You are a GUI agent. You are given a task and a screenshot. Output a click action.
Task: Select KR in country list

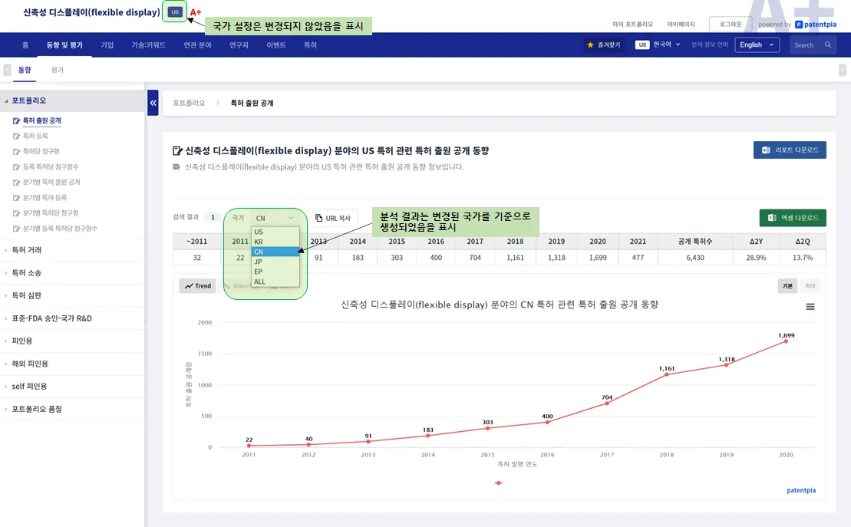coord(275,242)
